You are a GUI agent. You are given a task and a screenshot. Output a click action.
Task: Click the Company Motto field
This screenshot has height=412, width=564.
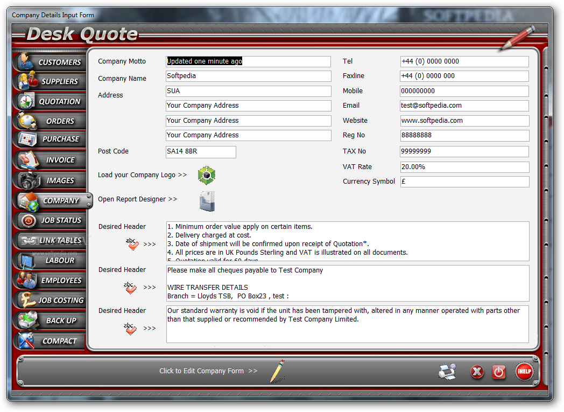pos(248,61)
